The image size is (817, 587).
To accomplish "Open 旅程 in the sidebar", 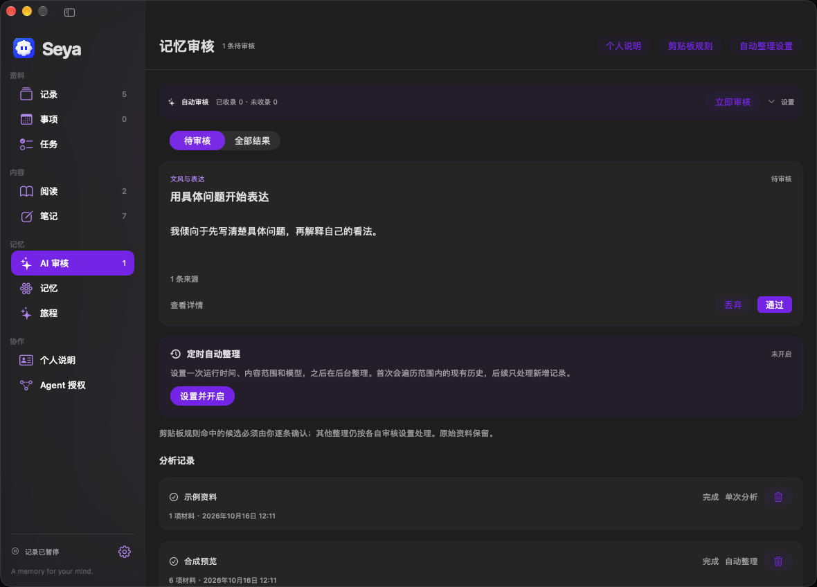I will pos(73,313).
